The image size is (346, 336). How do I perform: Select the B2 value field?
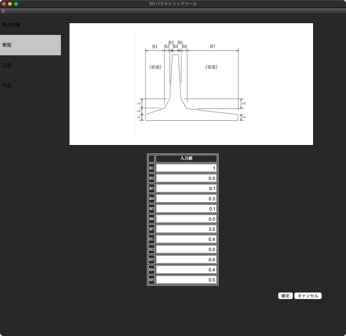point(186,178)
